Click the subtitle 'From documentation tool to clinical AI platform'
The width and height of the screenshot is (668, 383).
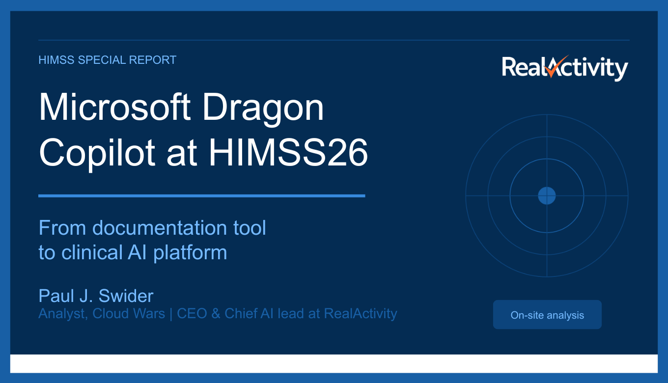point(152,240)
